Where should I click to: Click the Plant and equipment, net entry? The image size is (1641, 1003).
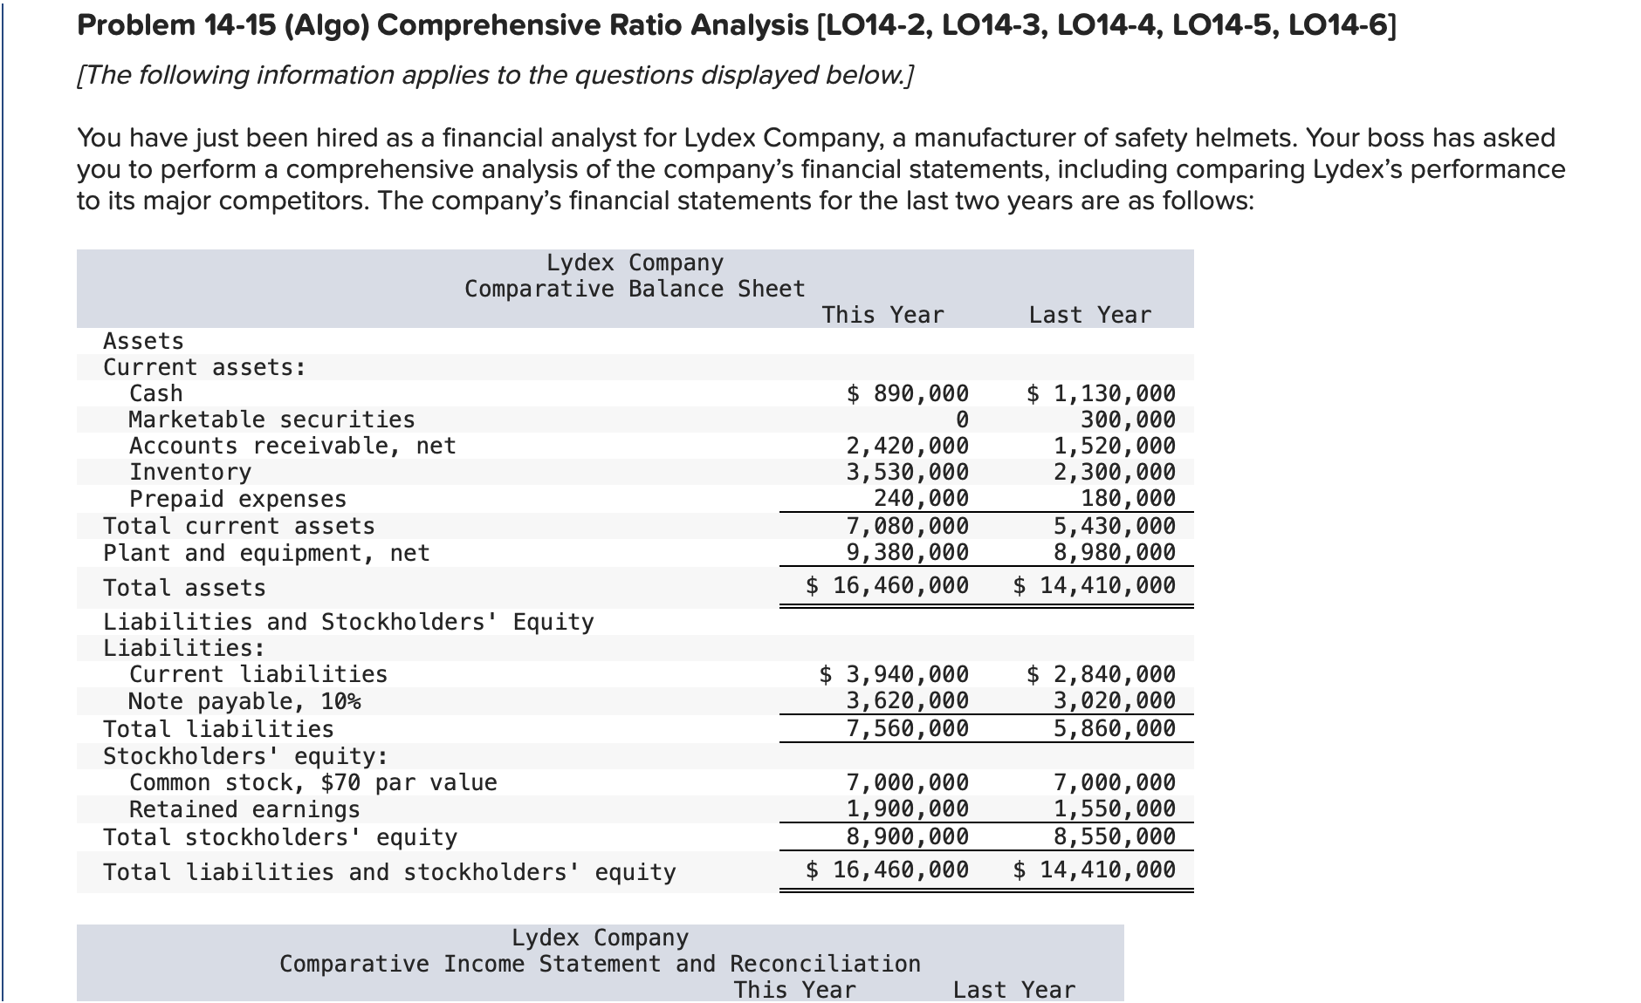point(265,552)
